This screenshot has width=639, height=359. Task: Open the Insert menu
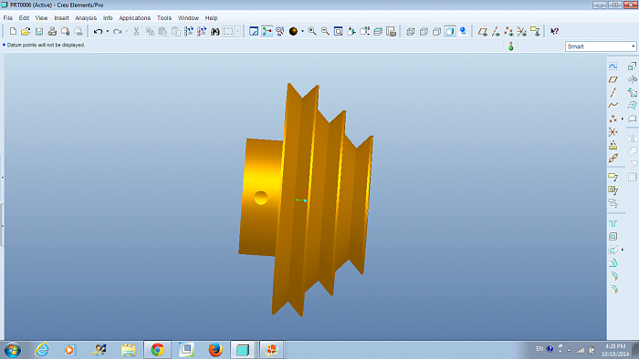[61, 18]
